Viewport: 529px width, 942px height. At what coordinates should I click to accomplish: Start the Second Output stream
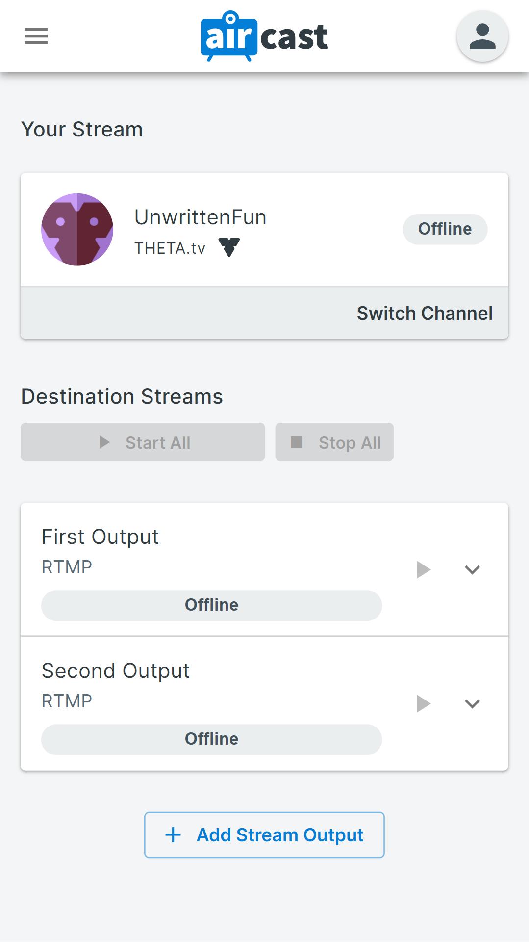423,704
